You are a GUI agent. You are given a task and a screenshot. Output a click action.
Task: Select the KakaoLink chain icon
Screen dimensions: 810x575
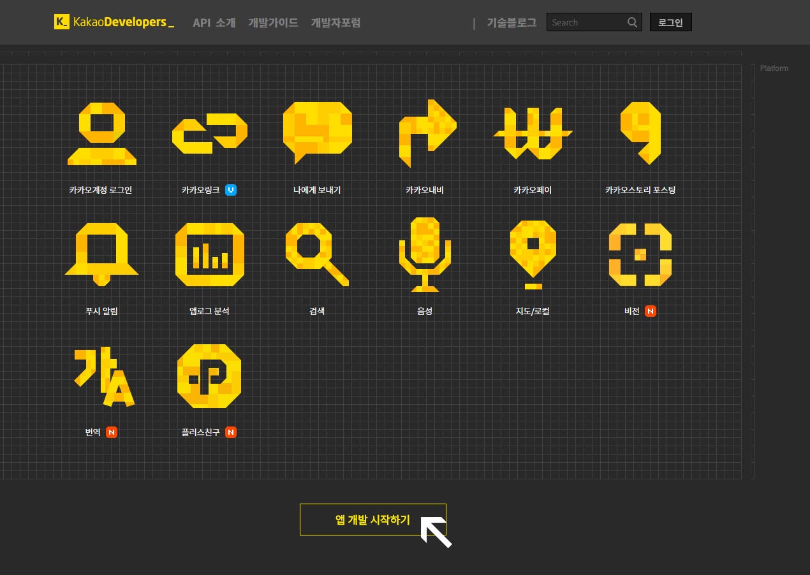click(x=209, y=134)
